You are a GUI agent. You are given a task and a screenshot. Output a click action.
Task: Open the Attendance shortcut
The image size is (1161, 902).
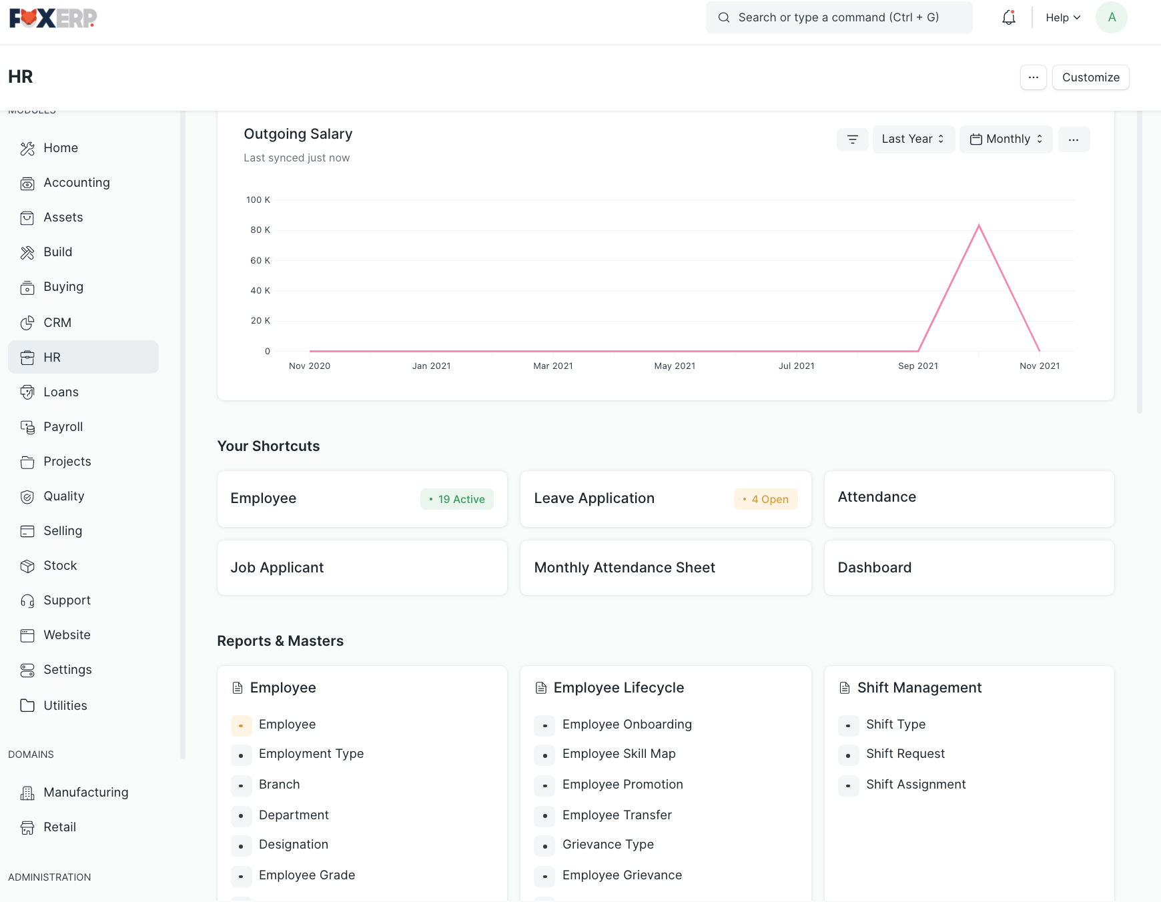(970, 499)
